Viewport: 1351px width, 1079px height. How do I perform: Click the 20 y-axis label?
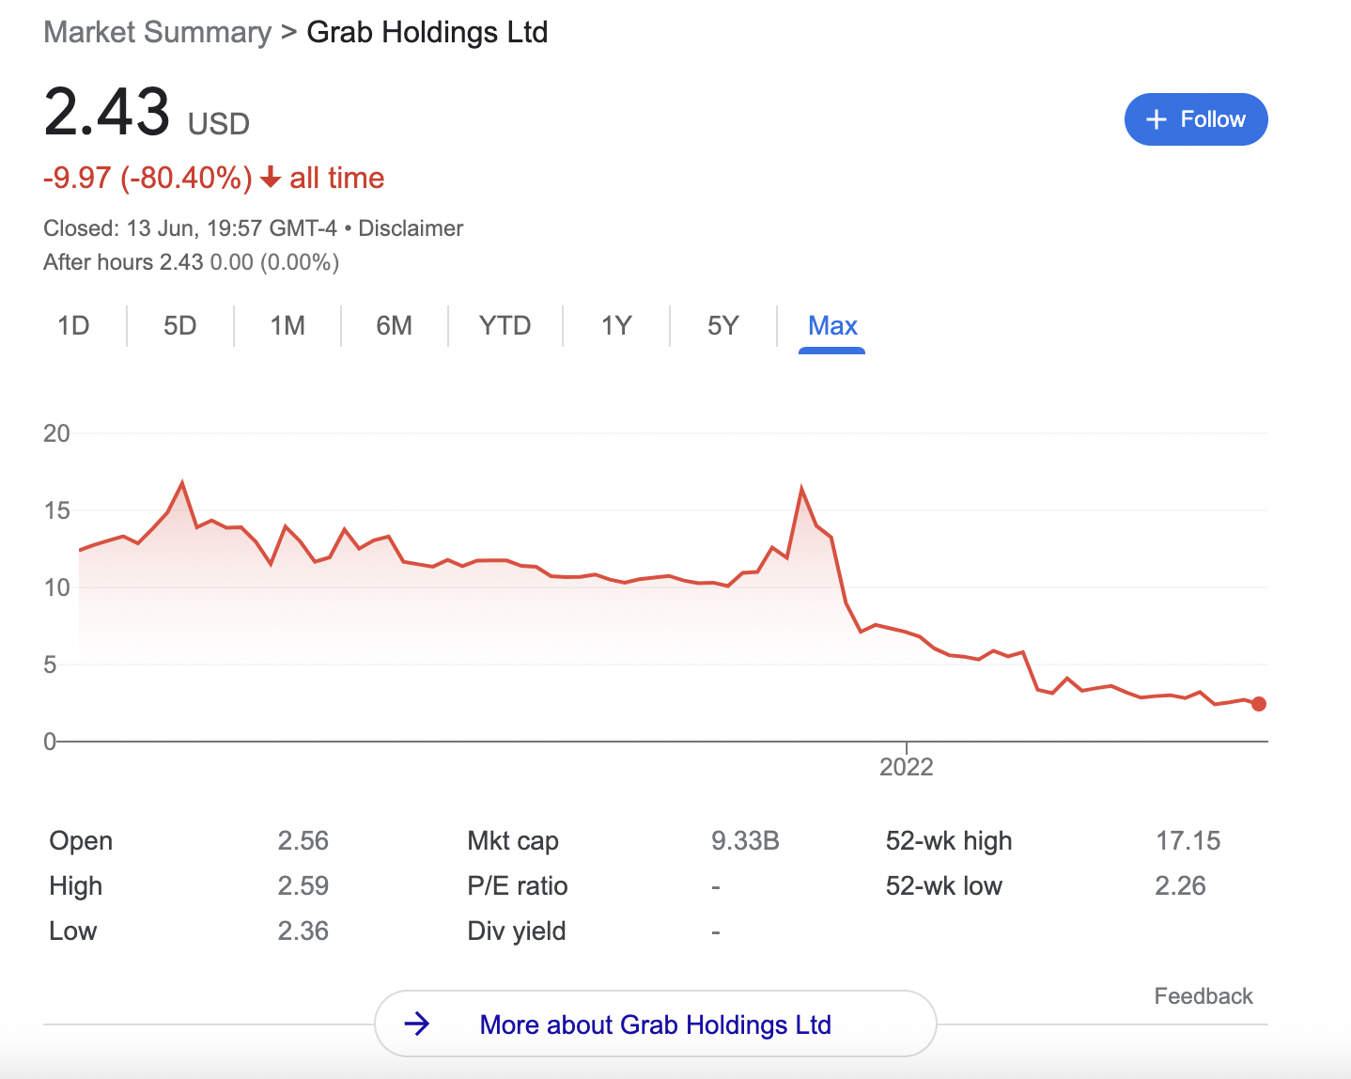point(56,433)
